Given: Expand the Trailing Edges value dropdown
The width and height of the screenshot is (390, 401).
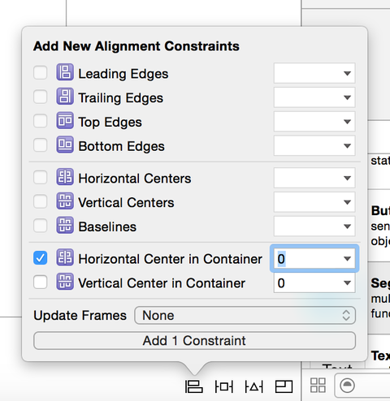Looking at the screenshot, I should [x=347, y=97].
